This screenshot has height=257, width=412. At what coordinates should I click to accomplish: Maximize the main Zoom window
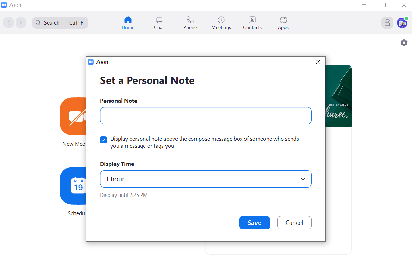[384, 5]
